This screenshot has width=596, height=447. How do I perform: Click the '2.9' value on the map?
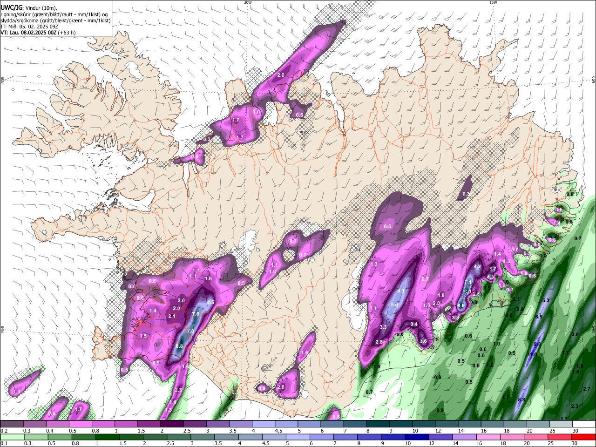520,309
